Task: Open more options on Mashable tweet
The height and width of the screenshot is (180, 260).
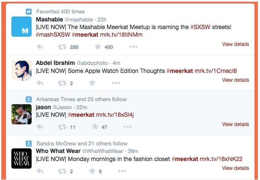Action: coord(133,47)
